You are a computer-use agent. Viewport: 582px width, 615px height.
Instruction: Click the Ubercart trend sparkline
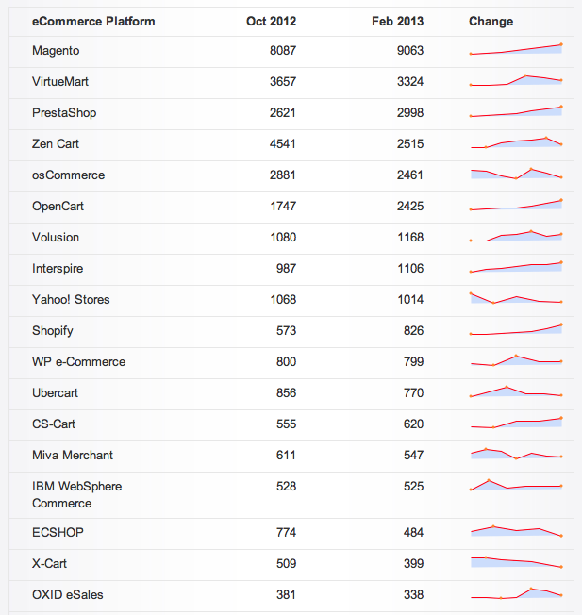point(516,391)
